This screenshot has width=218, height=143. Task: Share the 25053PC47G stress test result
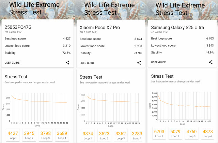[x=67, y=62]
